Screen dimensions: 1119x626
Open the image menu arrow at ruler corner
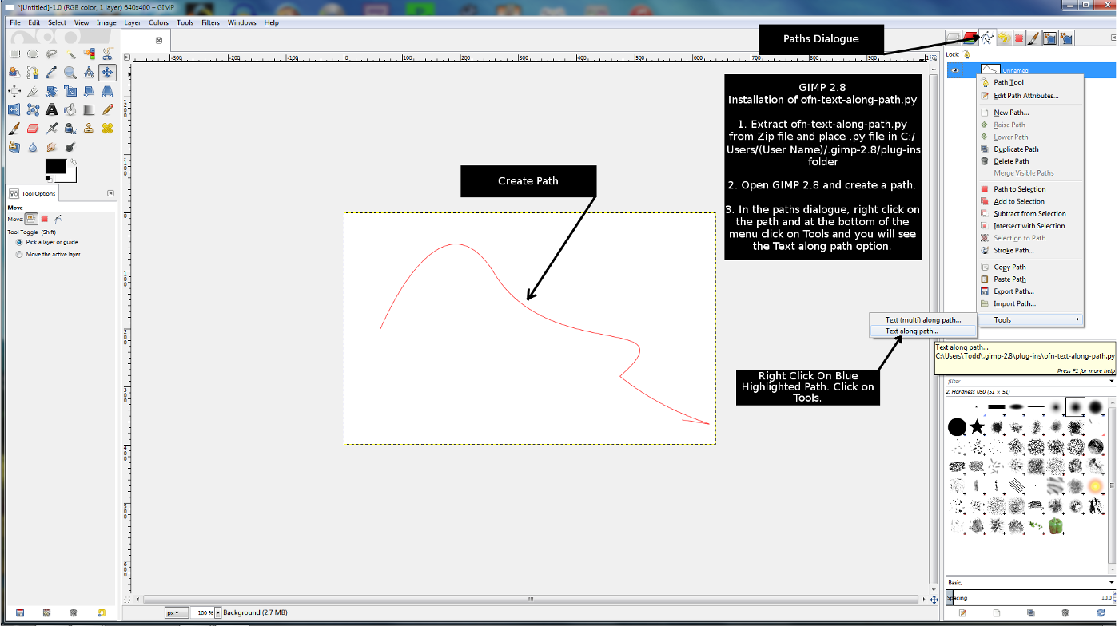(x=128, y=58)
